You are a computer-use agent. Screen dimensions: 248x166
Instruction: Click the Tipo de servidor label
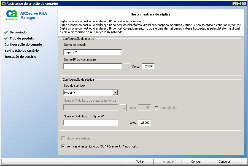point(74,86)
